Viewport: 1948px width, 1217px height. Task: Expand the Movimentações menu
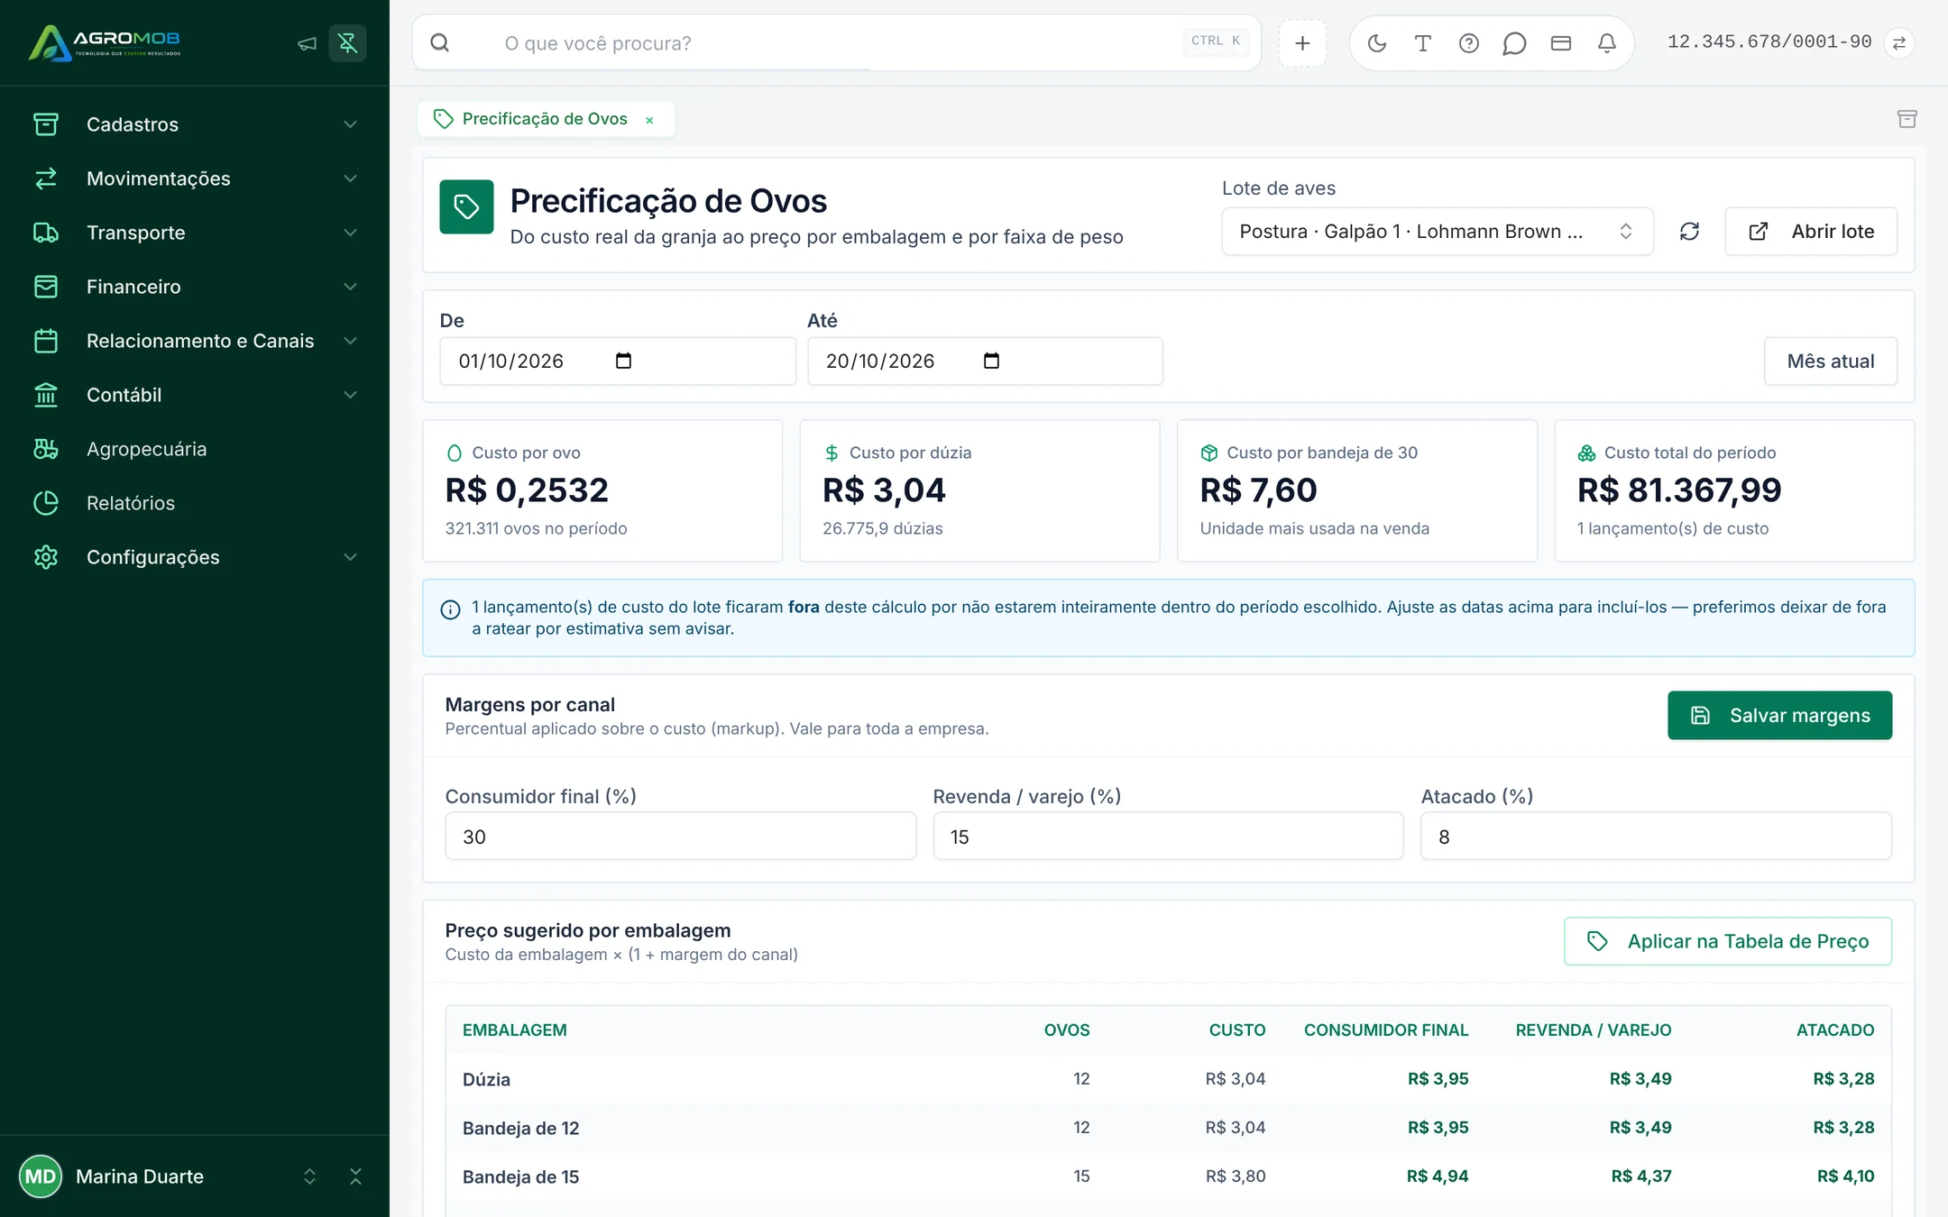pos(195,178)
